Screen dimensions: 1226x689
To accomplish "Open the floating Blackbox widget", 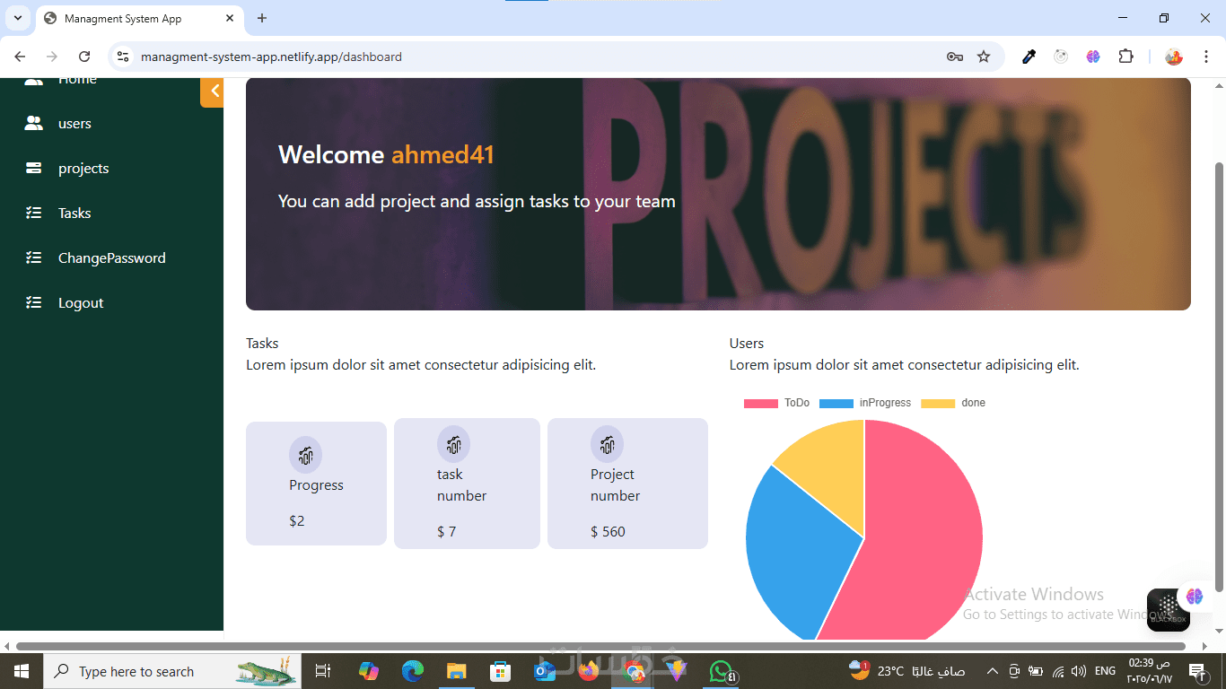I will pos(1169,610).
